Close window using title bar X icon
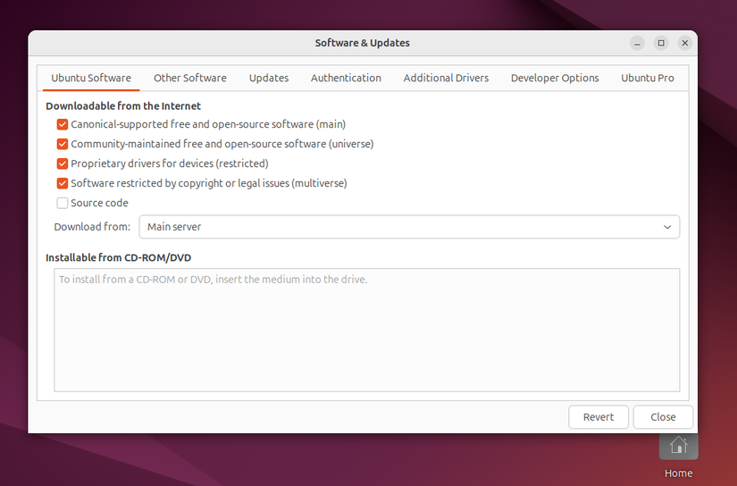Image resolution: width=737 pixels, height=486 pixels. (x=684, y=43)
